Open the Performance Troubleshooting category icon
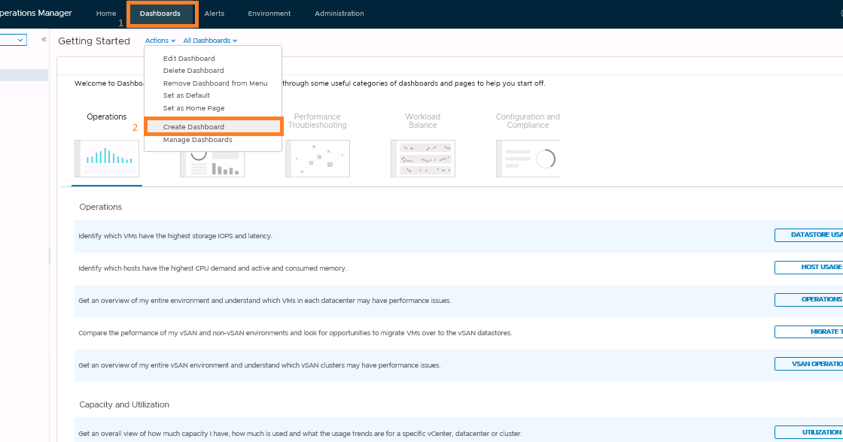This screenshot has height=442, width=843. (317, 158)
